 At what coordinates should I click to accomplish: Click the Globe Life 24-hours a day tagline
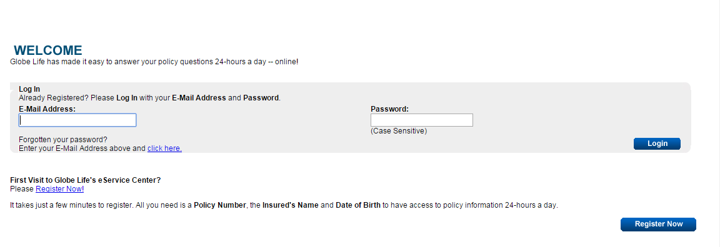point(154,61)
